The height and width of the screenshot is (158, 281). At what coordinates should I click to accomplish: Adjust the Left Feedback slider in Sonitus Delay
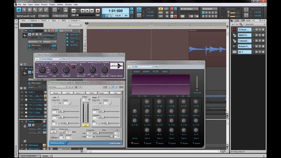click(x=70, y=111)
